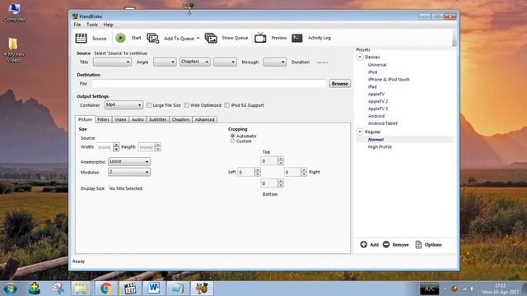
Task: Click the preset Options document icon
Action: (418, 245)
